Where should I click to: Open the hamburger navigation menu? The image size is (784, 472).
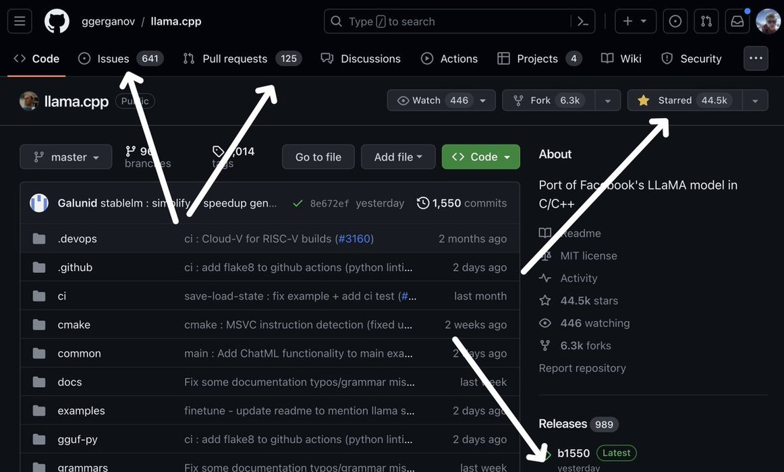click(x=20, y=21)
